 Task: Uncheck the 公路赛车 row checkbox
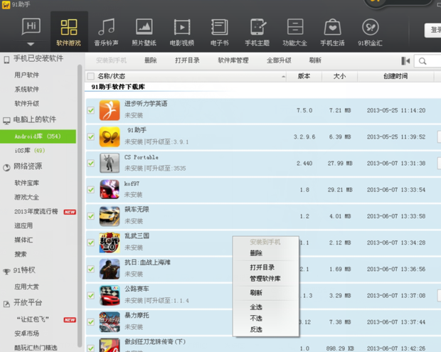tap(90, 296)
